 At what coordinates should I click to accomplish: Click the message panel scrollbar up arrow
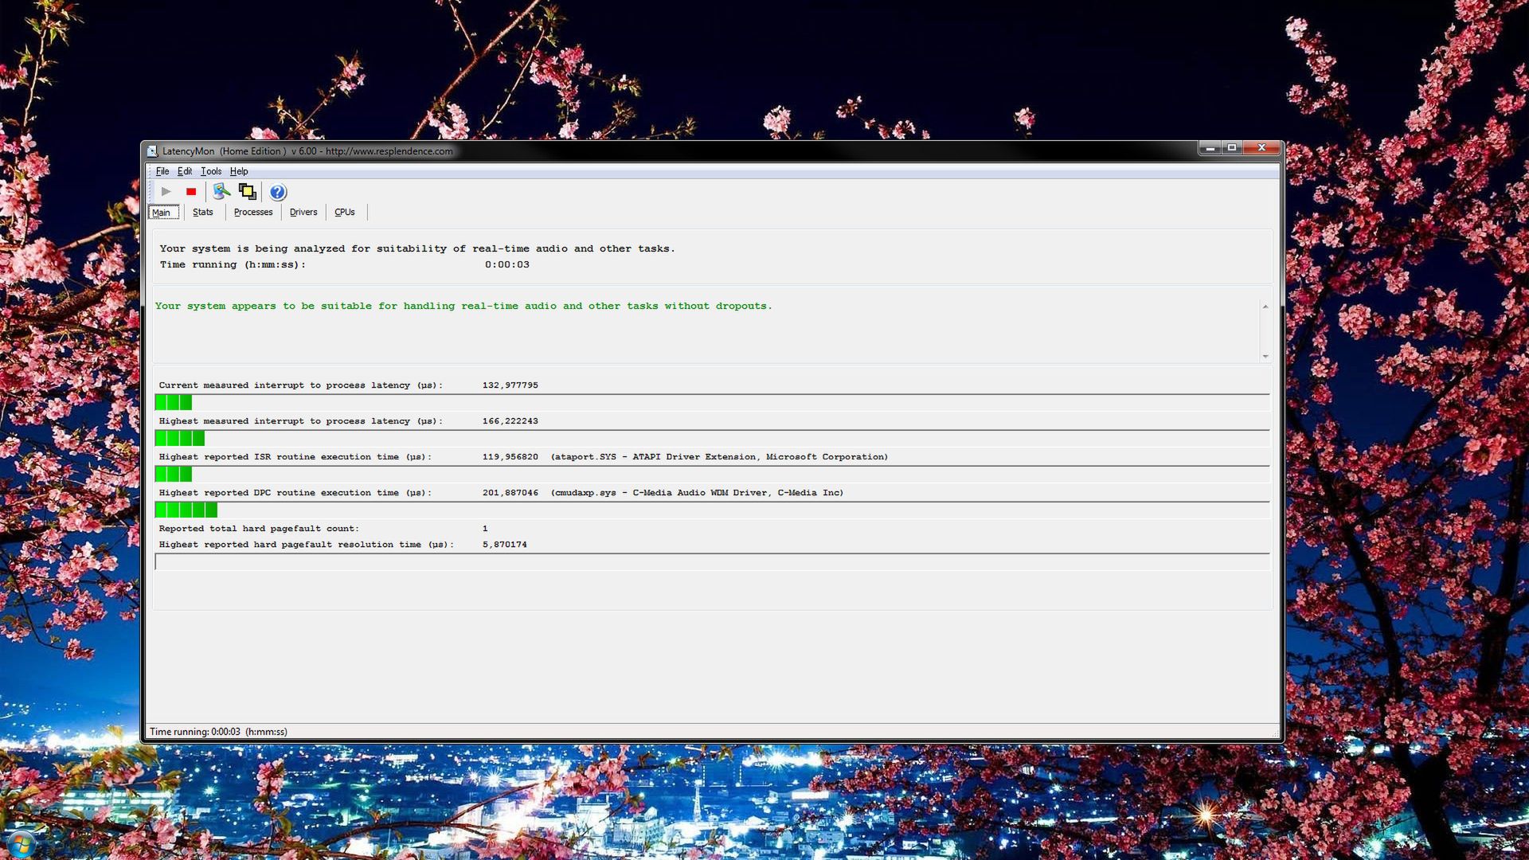pos(1265,305)
